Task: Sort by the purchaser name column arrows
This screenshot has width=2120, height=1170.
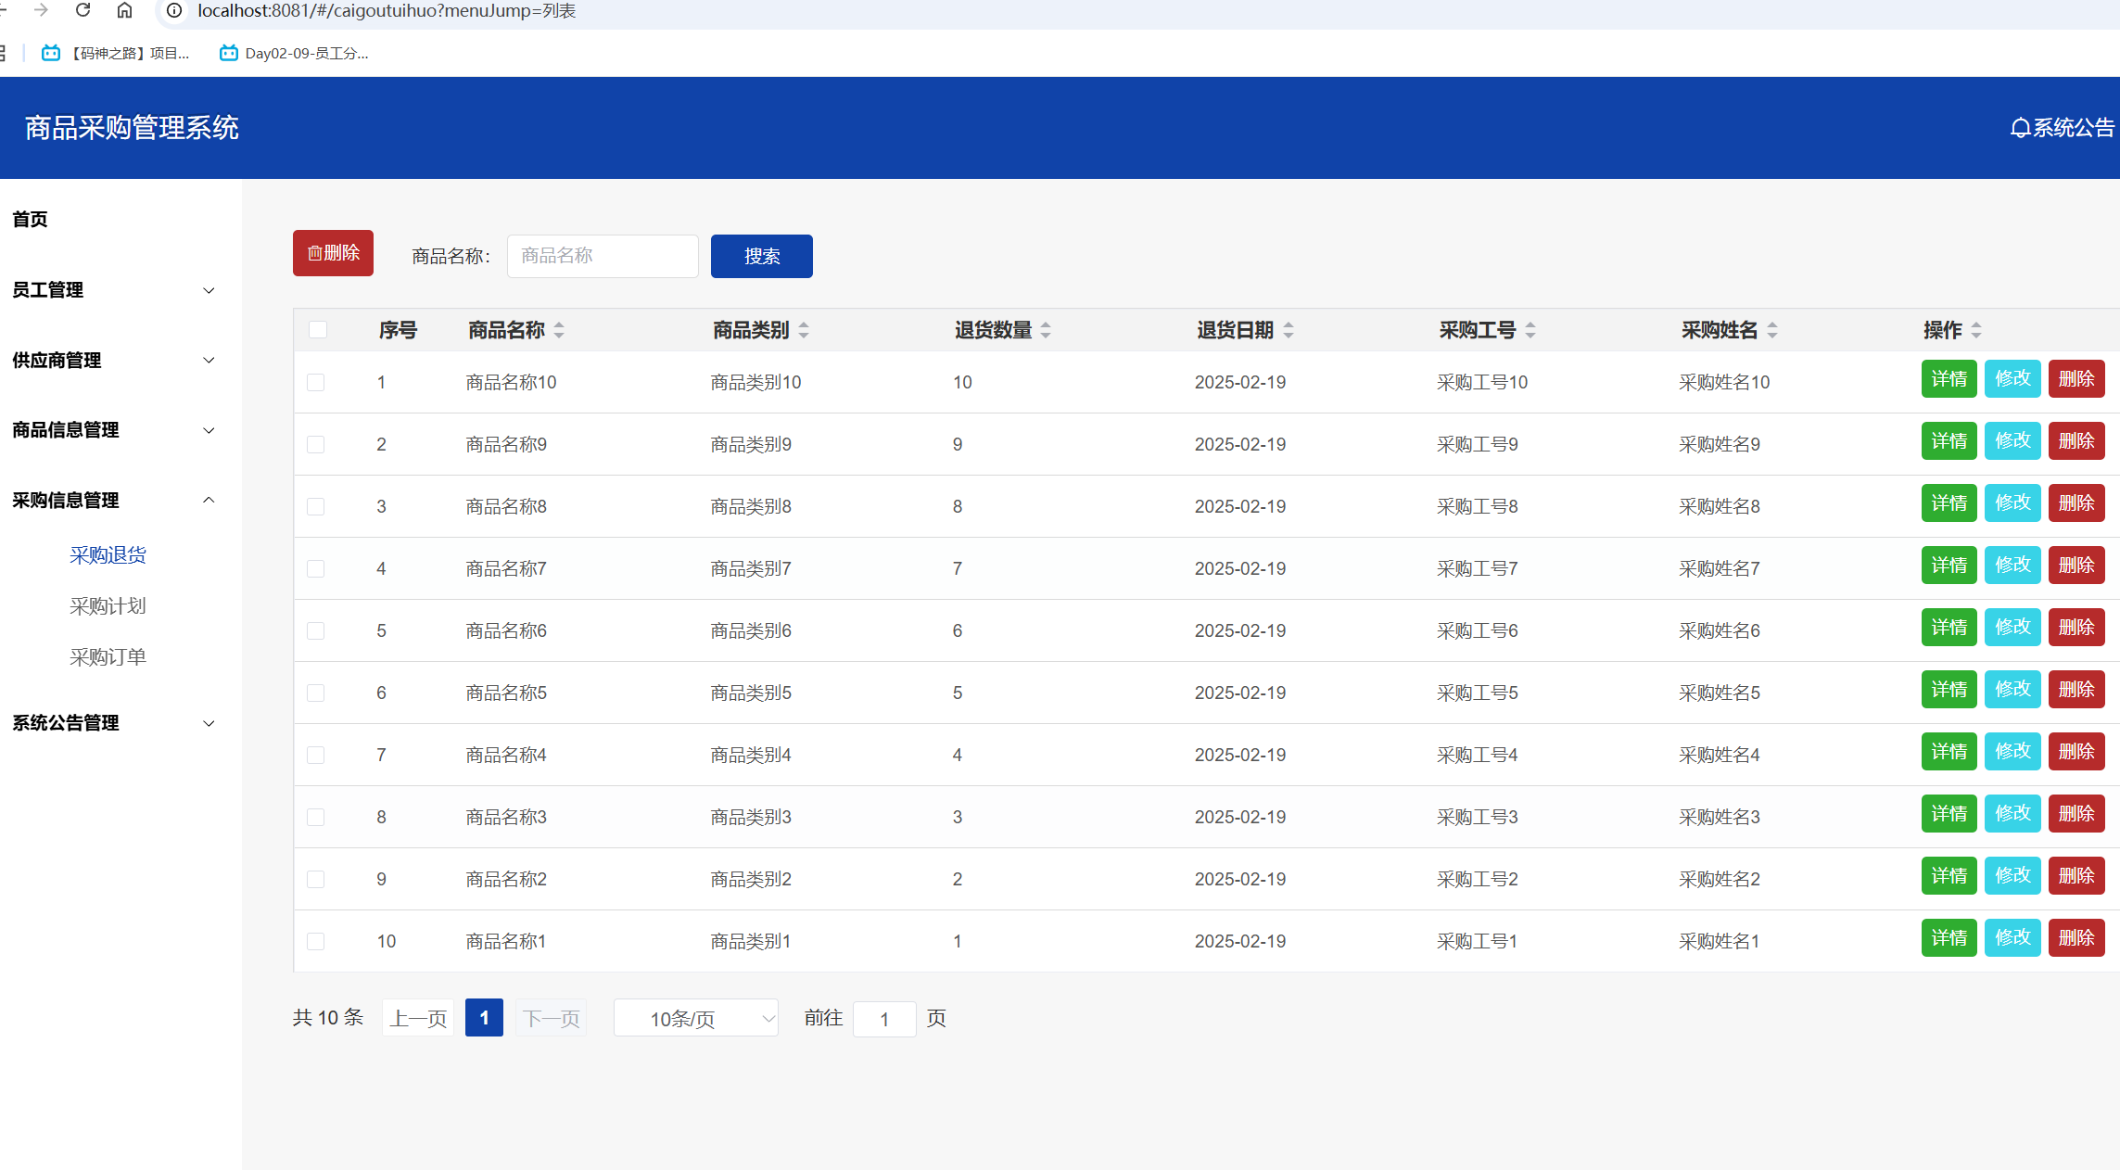Action: point(1772,330)
